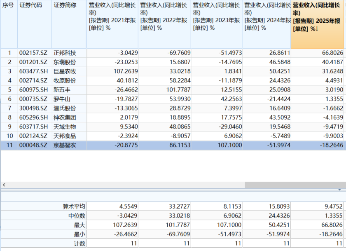Select cell value 101.7787 in 新五丰 row
Image resolution: width=346 pixels, height=251 pixels.
tap(178, 90)
